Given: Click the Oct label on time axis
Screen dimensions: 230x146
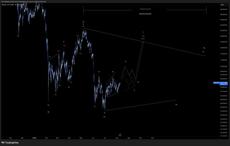Looking at the screenshot, I should 140,138.
